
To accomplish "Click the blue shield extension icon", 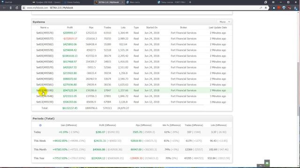I will point(284,8).
